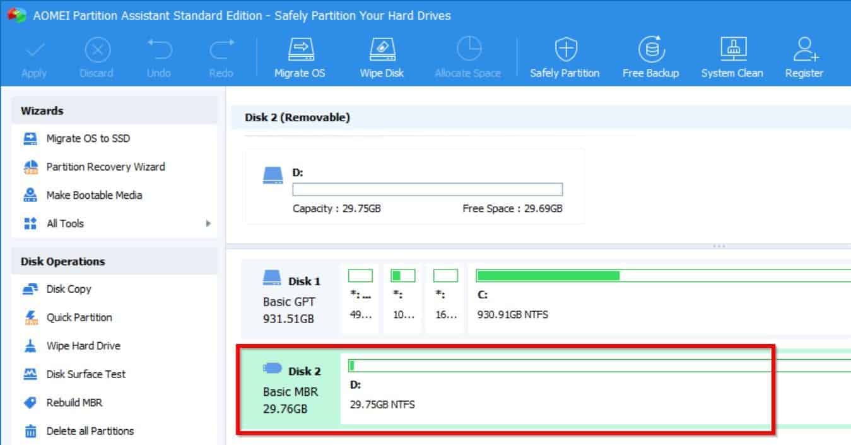The height and width of the screenshot is (445, 851).
Task: Click the Wipe Hard Drive broom icon
Action: tap(30, 346)
